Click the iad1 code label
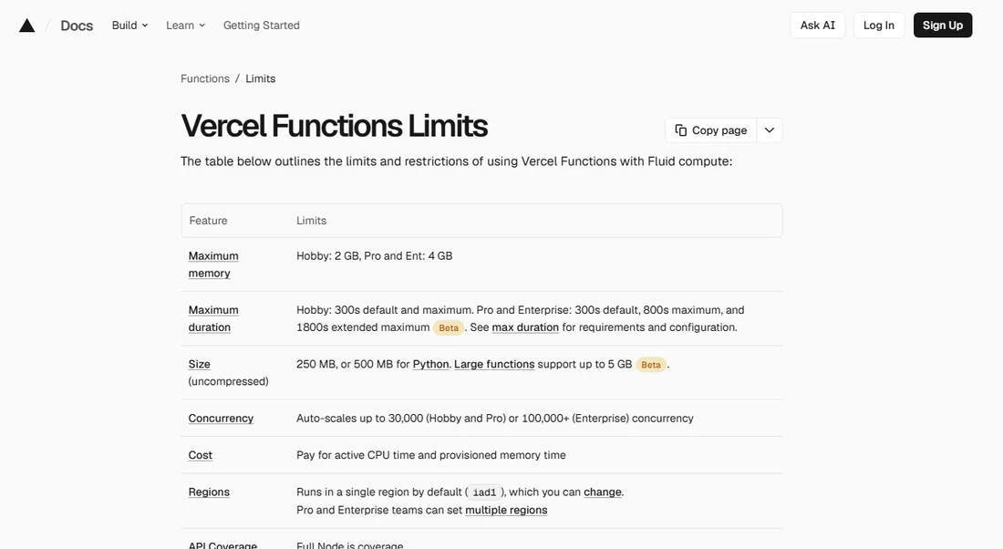This screenshot has width=1003, height=549. tap(484, 492)
